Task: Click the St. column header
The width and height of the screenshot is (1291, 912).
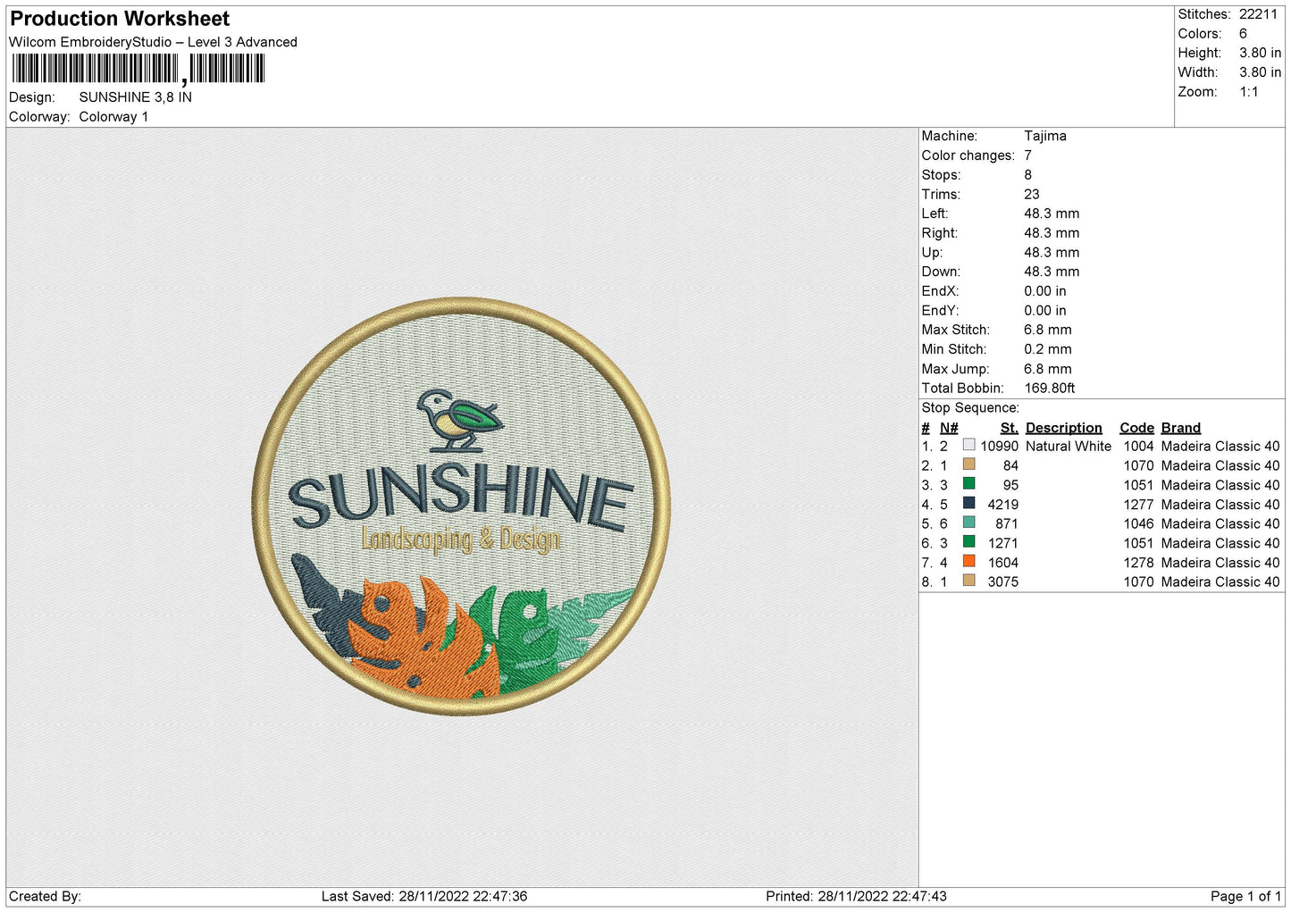Action: (x=1009, y=428)
